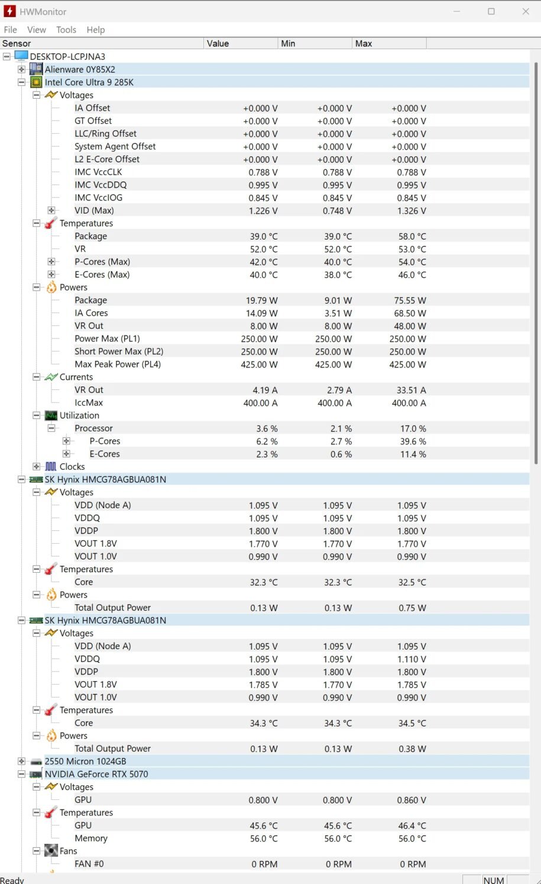Click the 1.326 V VID max value
Screen dimensions: 541x884
[x=412, y=211]
